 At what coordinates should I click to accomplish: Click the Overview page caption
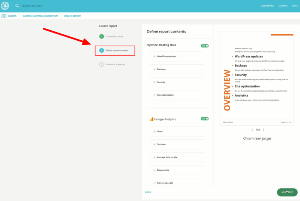[257, 139]
